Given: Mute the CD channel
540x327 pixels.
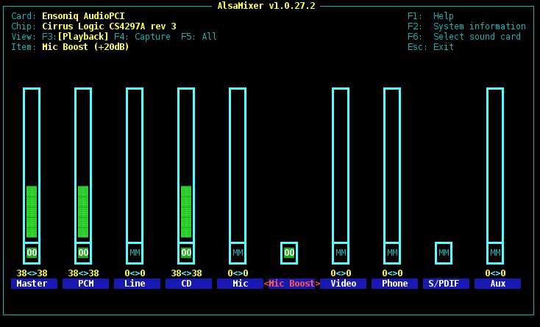Looking at the screenshot, I should [186, 253].
